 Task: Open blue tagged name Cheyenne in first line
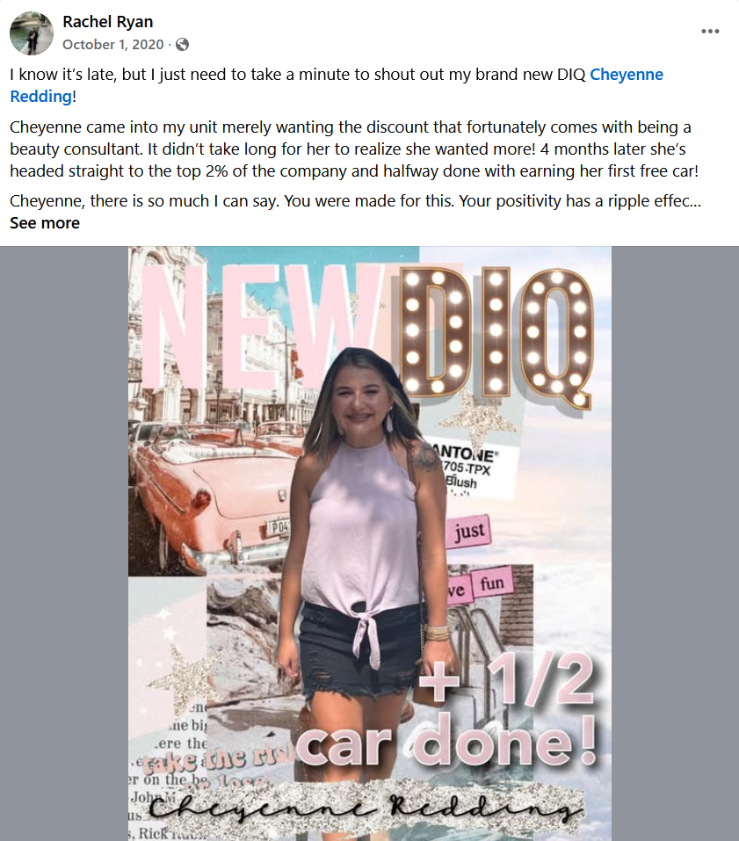[627, 75]
